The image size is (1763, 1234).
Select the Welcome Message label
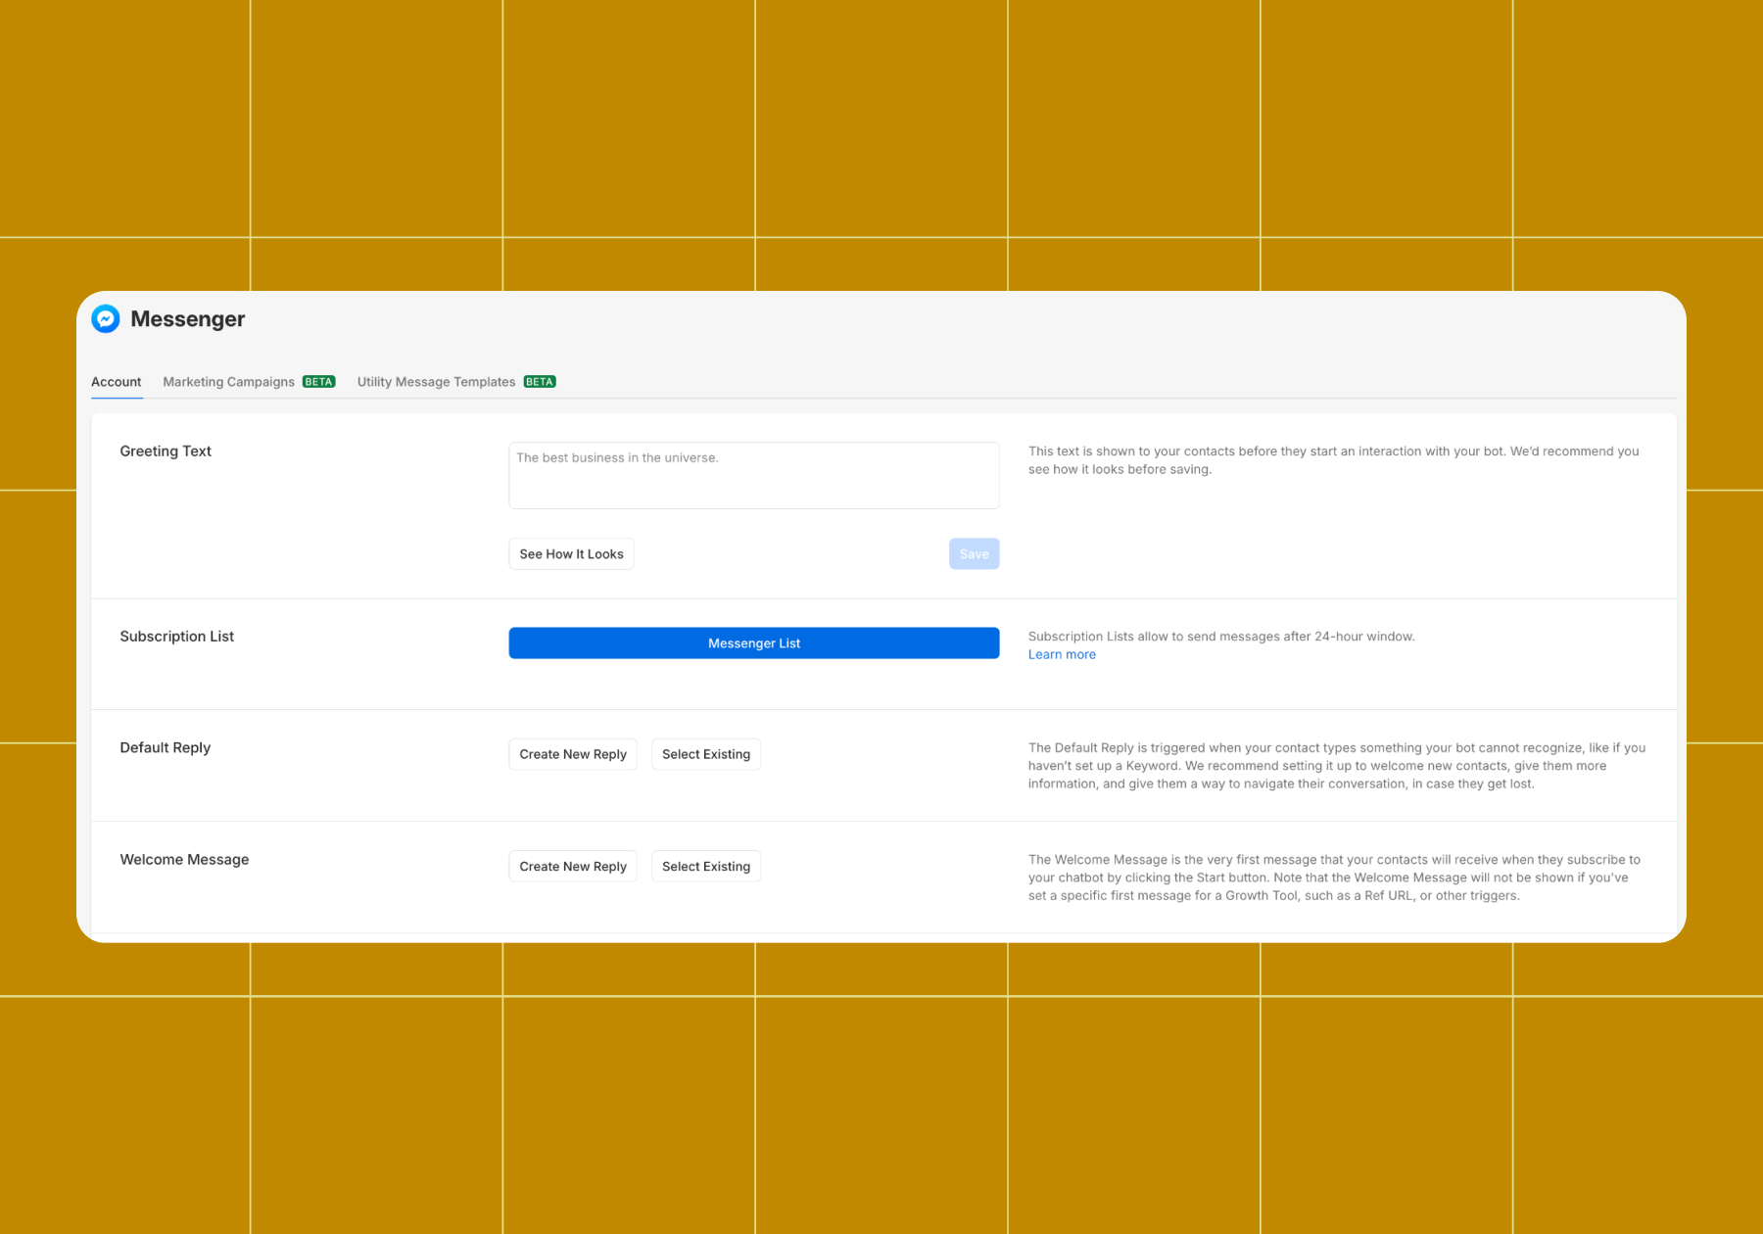click(184, 860)
